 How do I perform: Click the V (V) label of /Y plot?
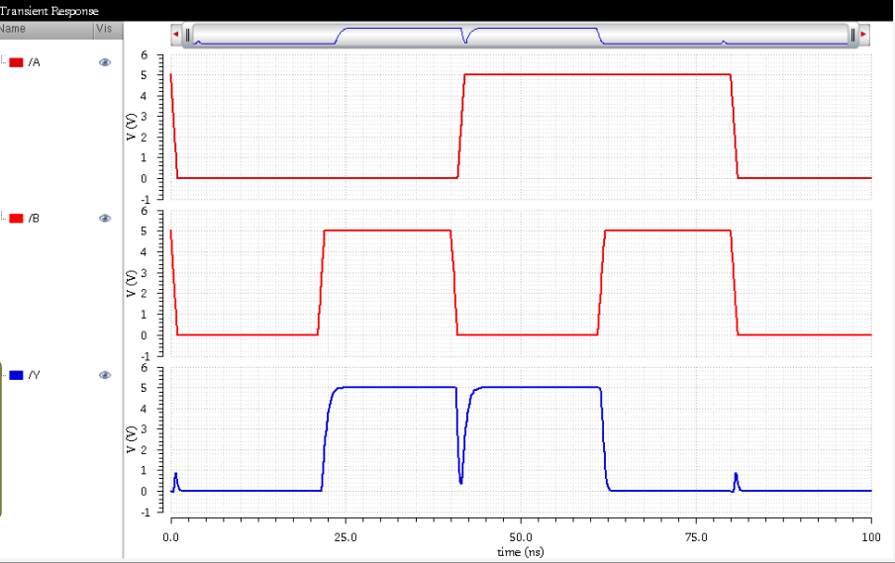click(x=132, y=439)
